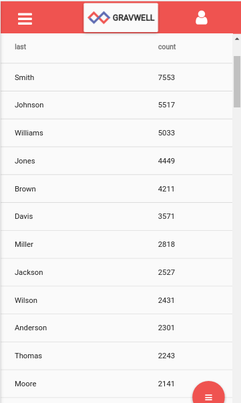Click the Davis name cell

(x=23, y=216)
